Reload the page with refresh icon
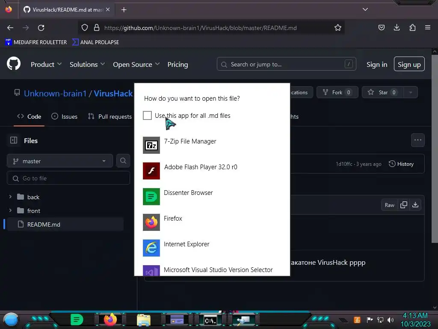The width and height of the screenshot is (438, 329). (x=41, y=28)
